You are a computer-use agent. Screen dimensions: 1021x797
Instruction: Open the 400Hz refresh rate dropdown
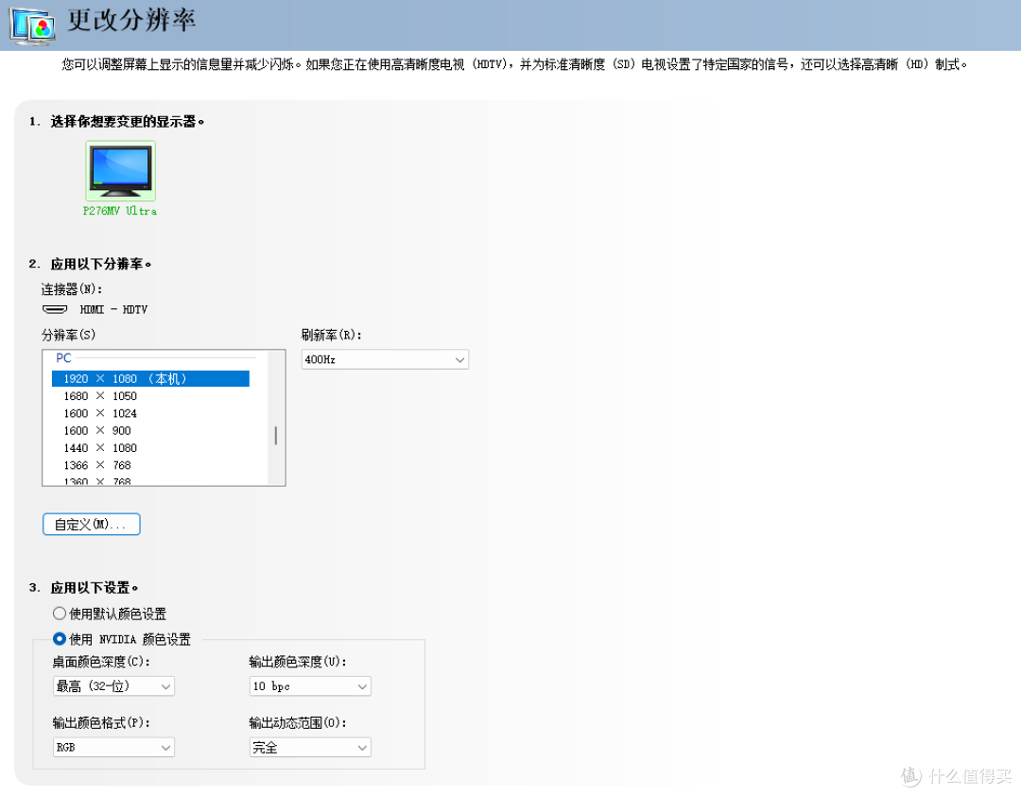click(x=385, y=359)
